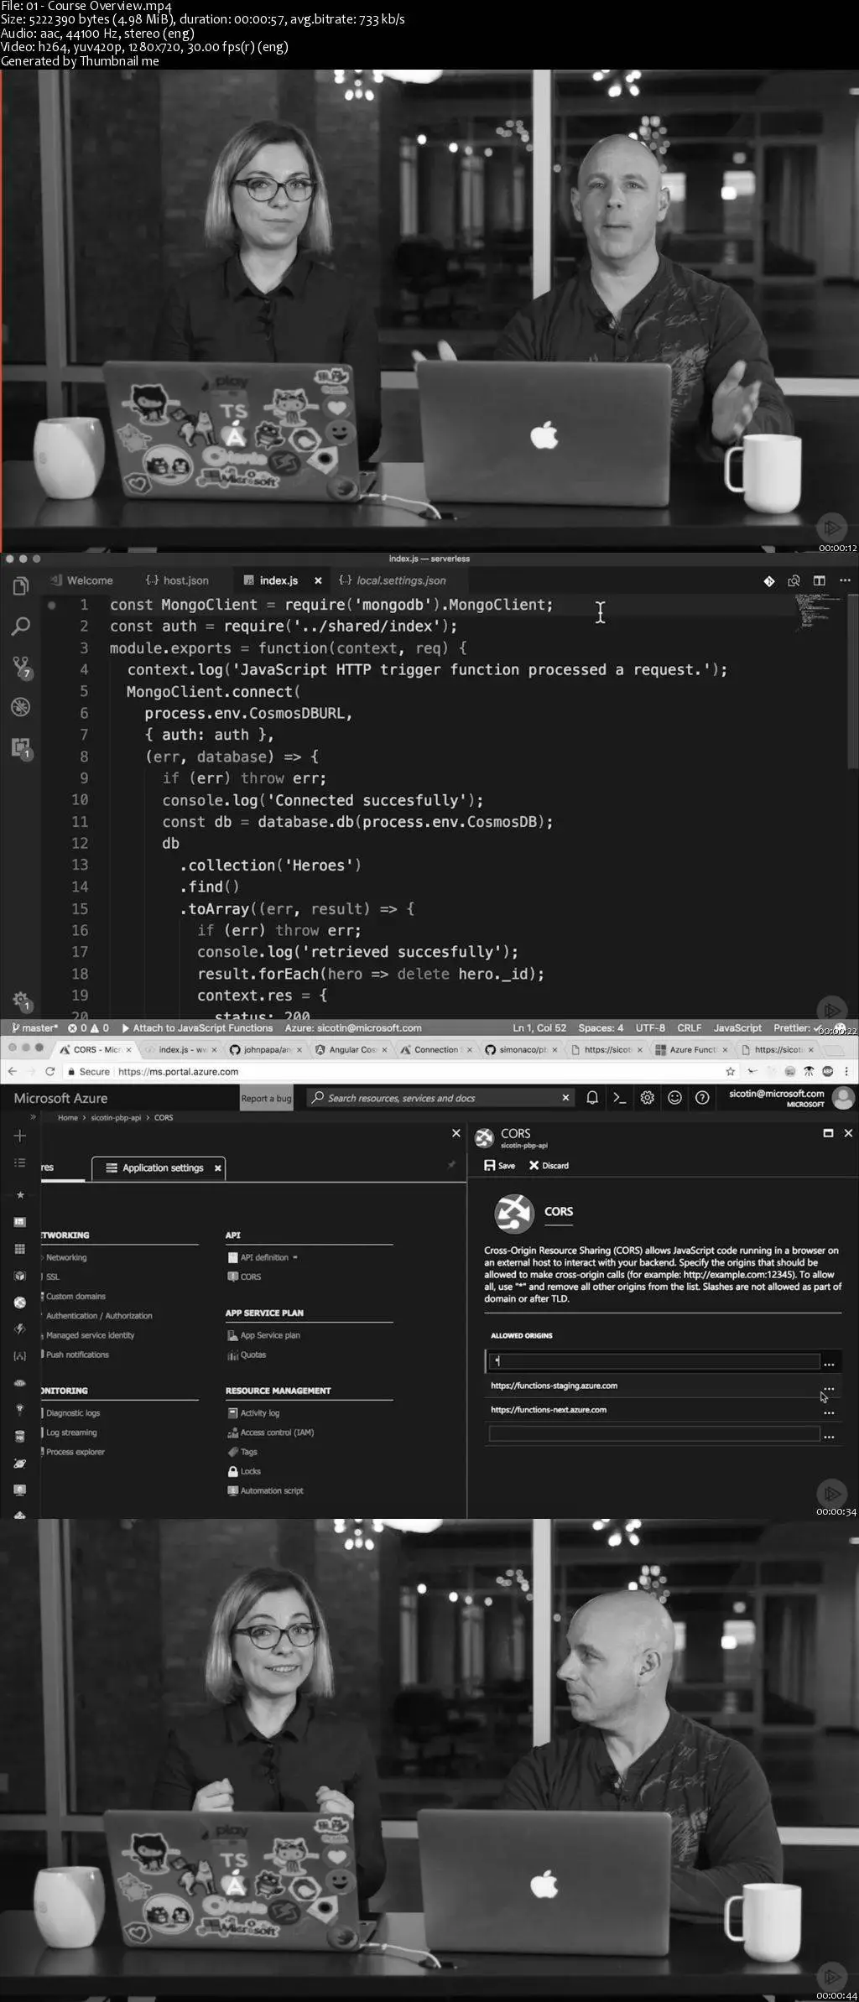Open the Extensions view in VS Code
The image size is (859, 2002).
point(21,747)
